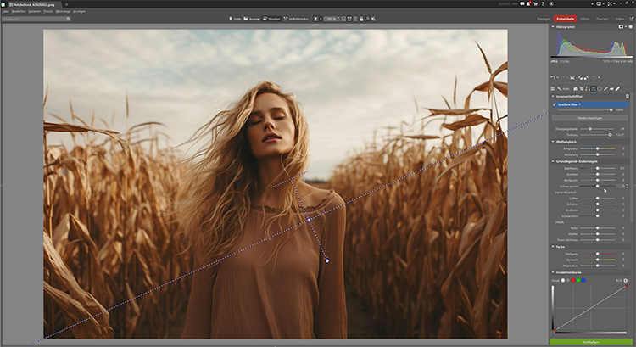Switch to the Entwickeln tab
Screen dimensions: 636x347
tap(565, 18)
